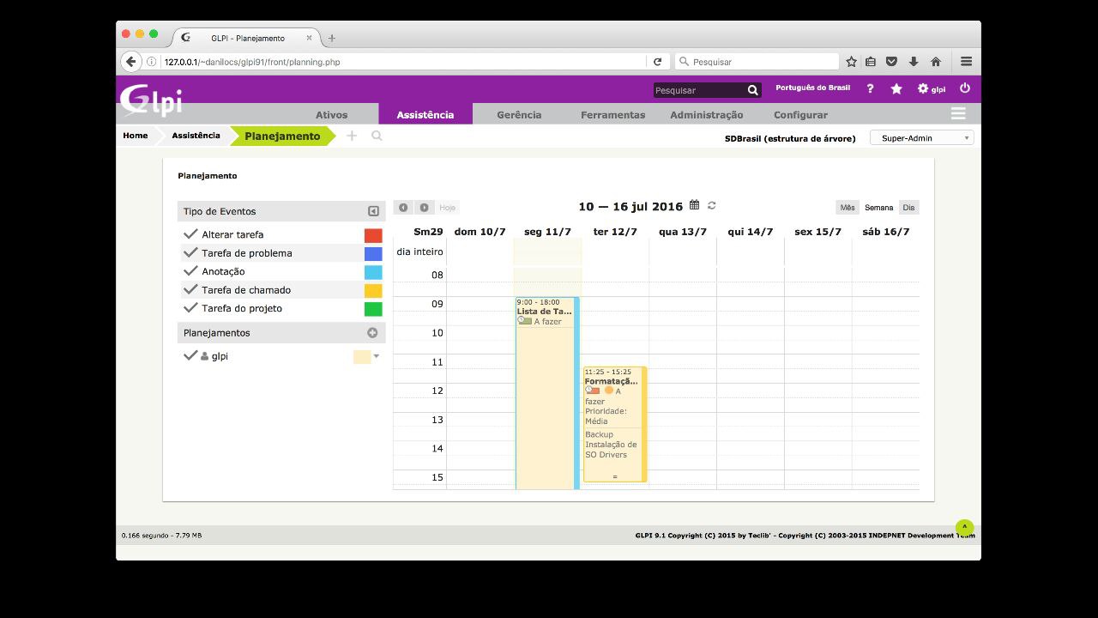Click the browser Pesquisar search box
Screen dimensions: 1098x618
[x=758, y=62]
